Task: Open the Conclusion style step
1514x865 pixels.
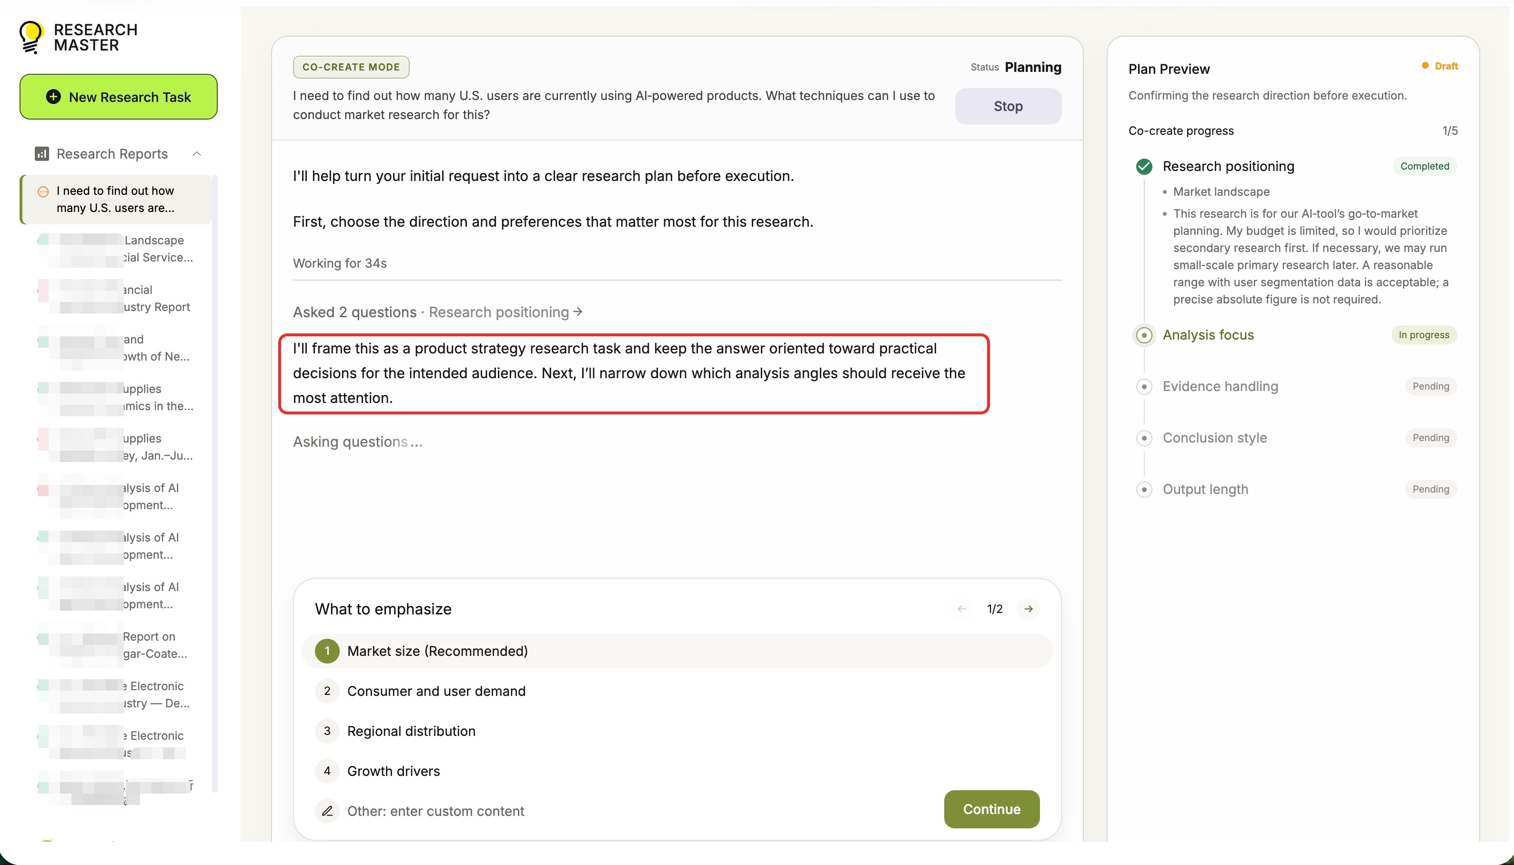Action: tap(1214, 438)
